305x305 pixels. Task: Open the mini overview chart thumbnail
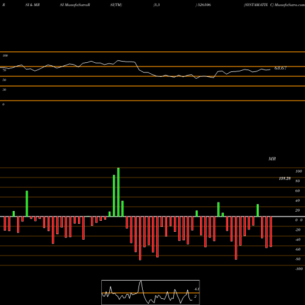[x=151, y=292]
